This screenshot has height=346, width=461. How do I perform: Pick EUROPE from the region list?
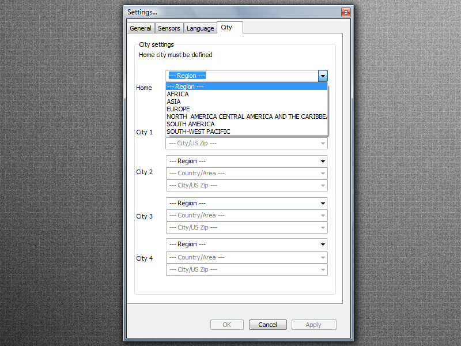[178, 109]
